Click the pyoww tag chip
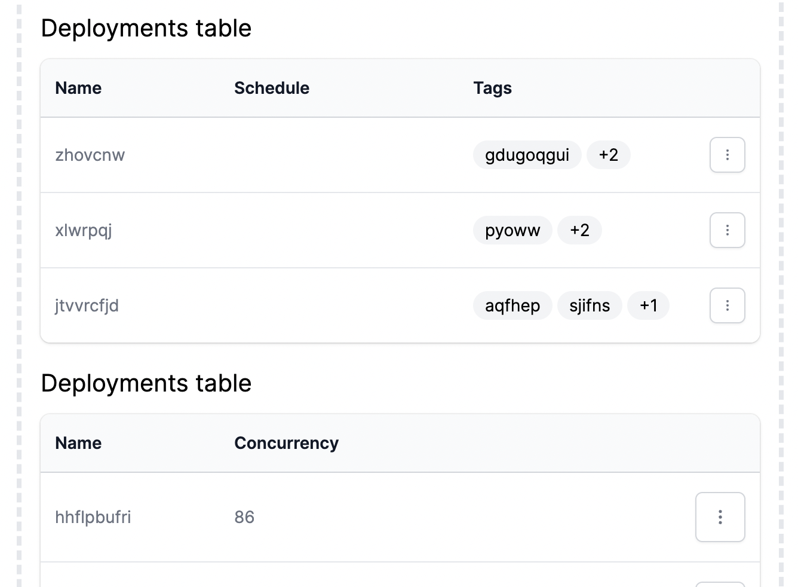 click(512, 230)
